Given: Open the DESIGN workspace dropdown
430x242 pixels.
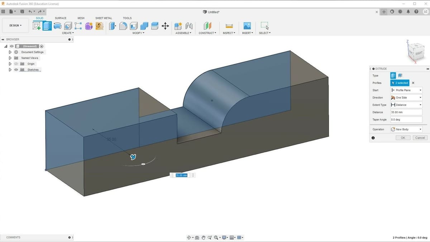Looking at the screenshot, I should point(15,25).
